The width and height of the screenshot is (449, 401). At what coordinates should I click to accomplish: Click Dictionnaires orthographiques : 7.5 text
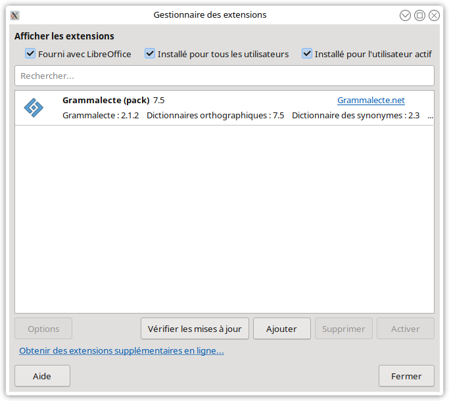(216, 116)
